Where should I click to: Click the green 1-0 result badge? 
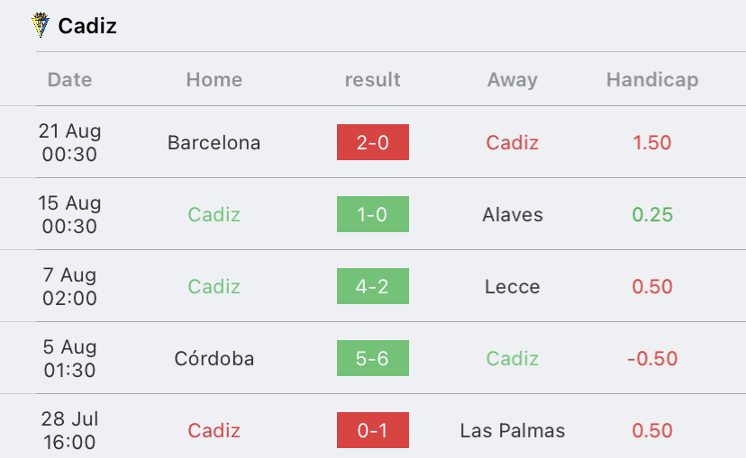coord(373,214)
